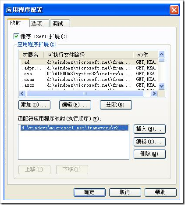The height and width of the screenshot is (205, 185).
Task: Click the extension list scroll-down arrow
Action: tap(162, 86)
